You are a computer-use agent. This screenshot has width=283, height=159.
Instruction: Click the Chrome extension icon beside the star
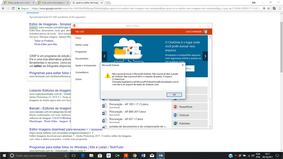[x=274, y=8]
